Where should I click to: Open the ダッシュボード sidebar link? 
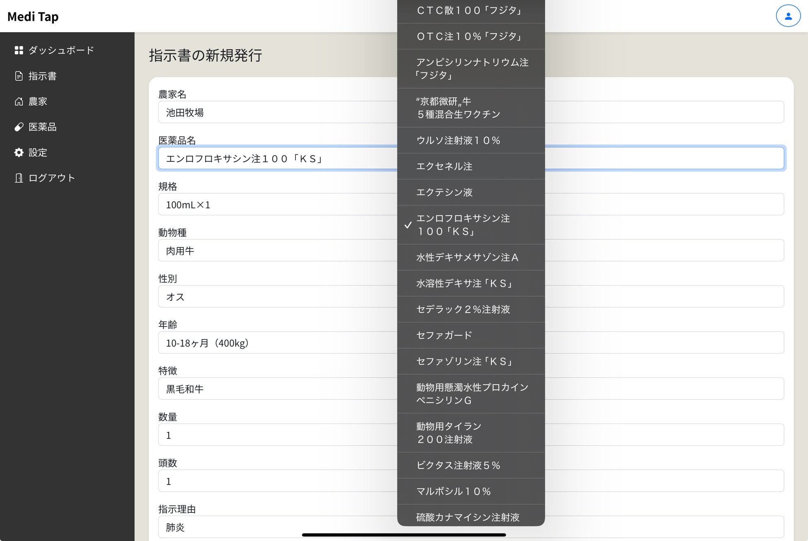(x=61, y=50)
